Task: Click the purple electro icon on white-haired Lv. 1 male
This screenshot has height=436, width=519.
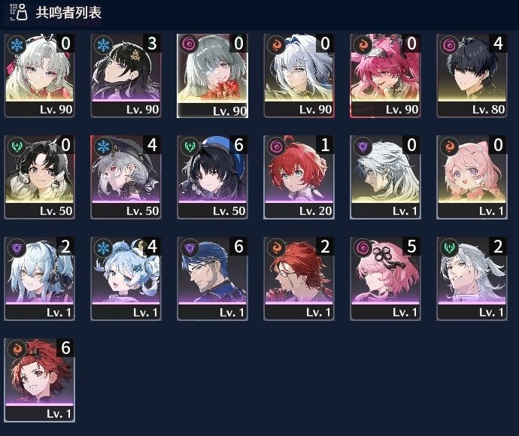Action: point(363,146)
